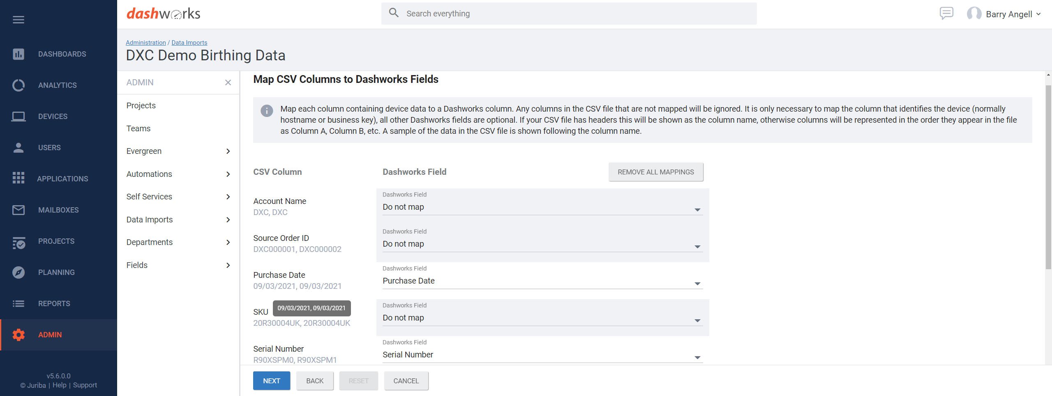Viewport: 1052px width, 396px height.
Task: Select Departments in admin menu
Action: point(150,242)
